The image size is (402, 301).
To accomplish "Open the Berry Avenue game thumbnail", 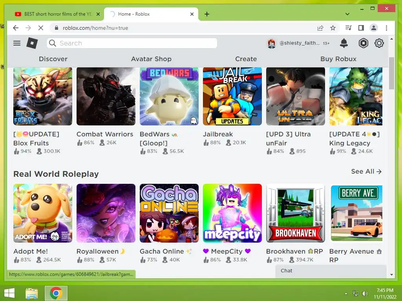I will click(356, 213).
